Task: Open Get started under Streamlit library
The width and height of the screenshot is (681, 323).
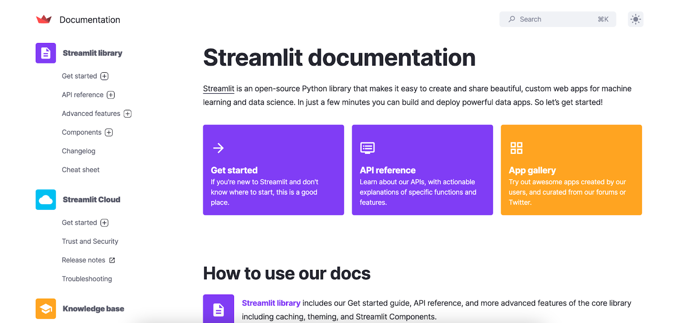Action: coord(80,76)
